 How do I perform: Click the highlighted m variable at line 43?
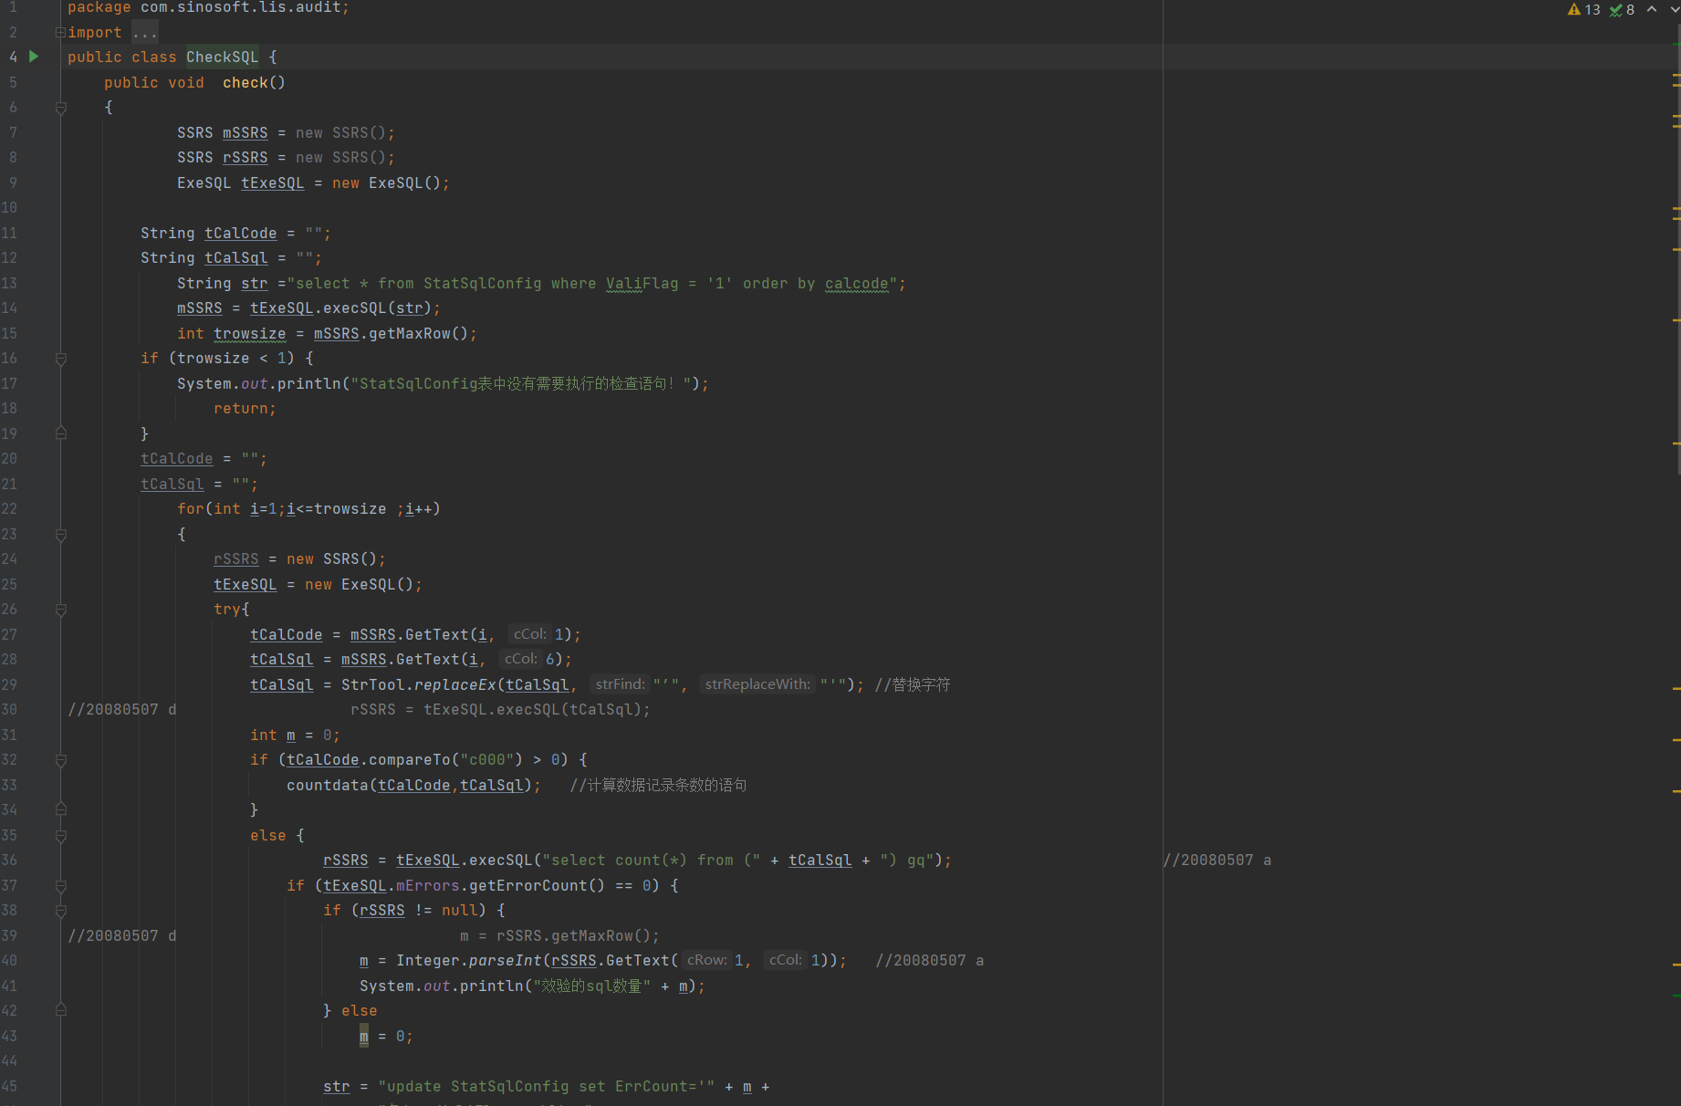pyautogui.click(x=364, y=1037)
